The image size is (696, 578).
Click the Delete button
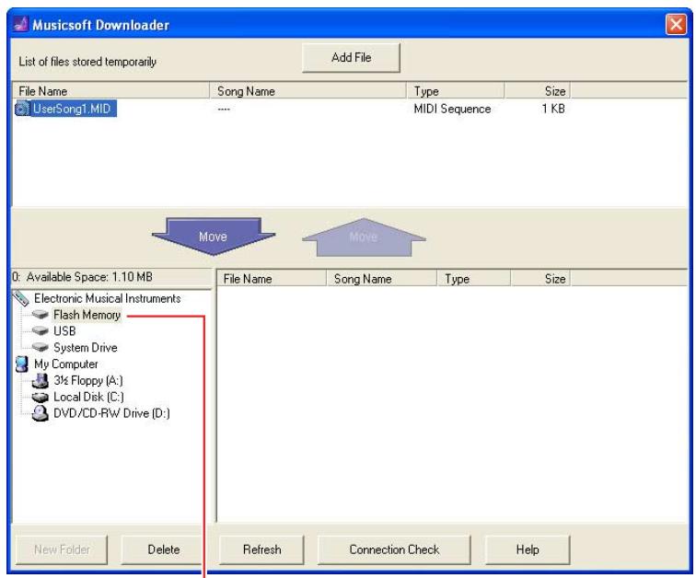[162, 549]
